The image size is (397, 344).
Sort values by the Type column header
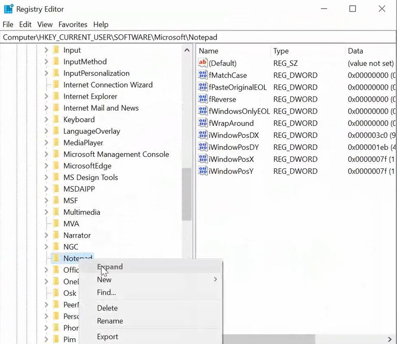coord(281,51)
